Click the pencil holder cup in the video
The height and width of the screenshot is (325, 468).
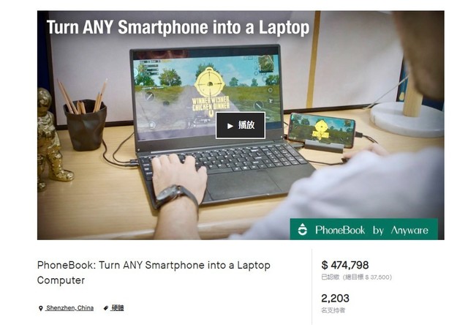[86, 125]
